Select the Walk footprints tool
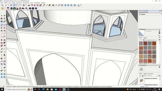Screen dimensions: 162x91 pyautogui.click(x=2, y=71)
